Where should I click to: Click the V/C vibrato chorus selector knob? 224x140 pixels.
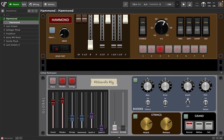[x=161, y=27]
